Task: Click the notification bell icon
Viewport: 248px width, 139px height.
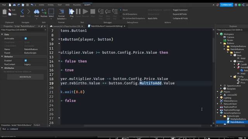Action: pos(217,5)
